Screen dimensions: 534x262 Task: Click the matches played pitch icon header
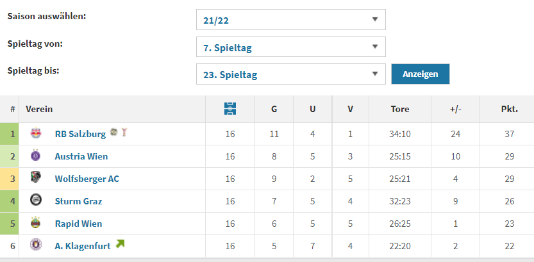(230, 109)
